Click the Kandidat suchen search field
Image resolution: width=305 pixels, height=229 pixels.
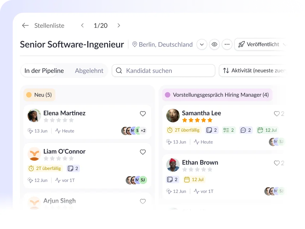163,70
